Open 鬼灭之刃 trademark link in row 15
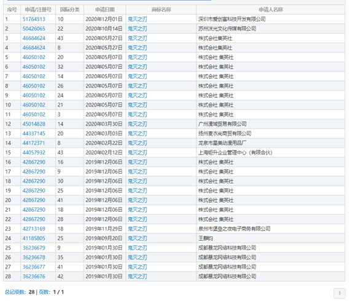352x303 pixels. click(x=138, y=153)
